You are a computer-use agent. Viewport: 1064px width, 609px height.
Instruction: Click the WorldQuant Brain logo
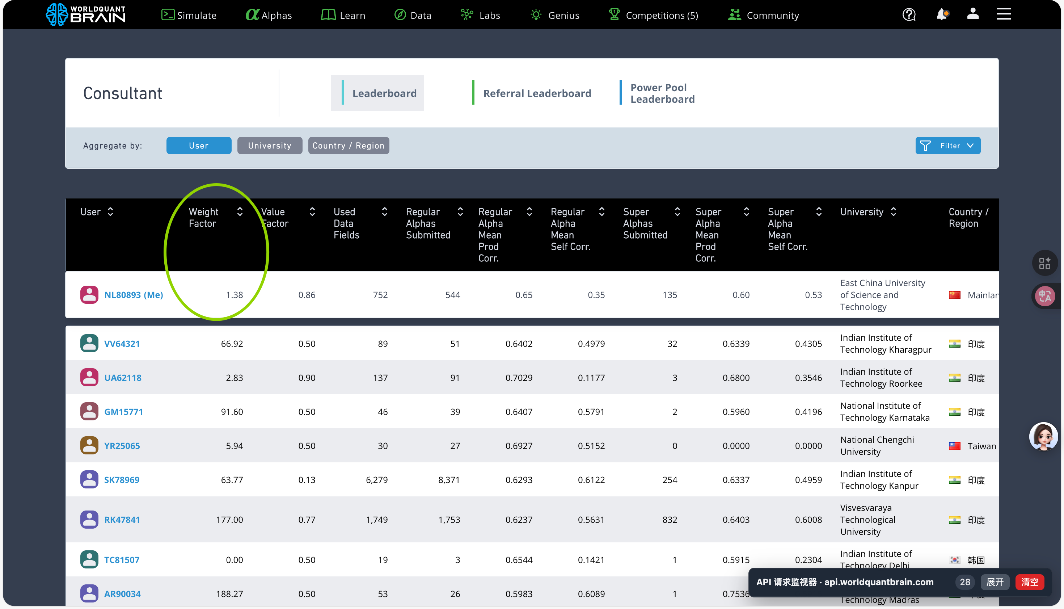[x=86, y=14]
